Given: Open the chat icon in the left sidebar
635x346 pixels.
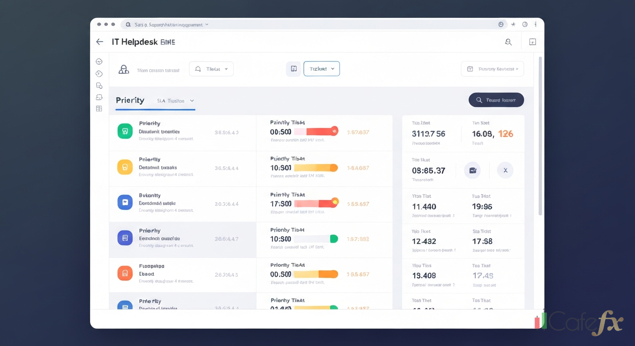Looking at the screenshot, I should click(x=99, y=85).
